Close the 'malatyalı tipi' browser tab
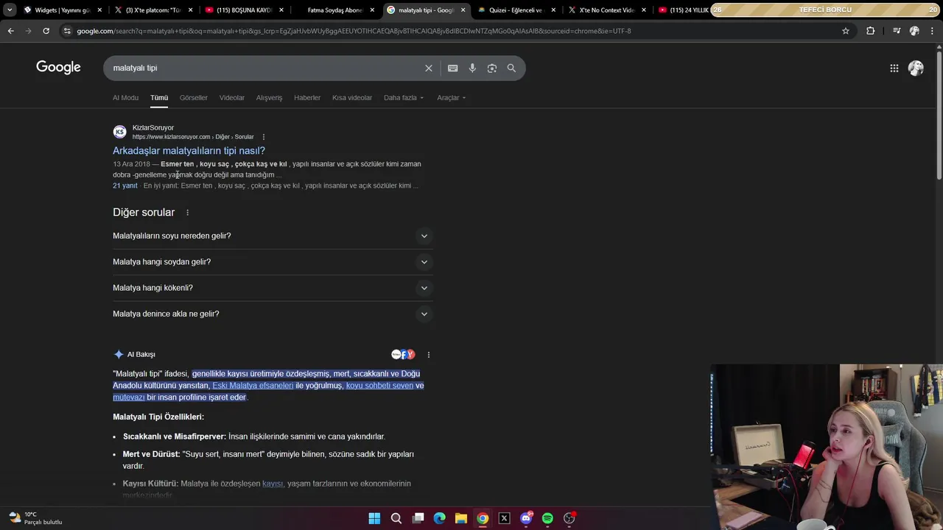943x530 pixels. pos(463,10)
